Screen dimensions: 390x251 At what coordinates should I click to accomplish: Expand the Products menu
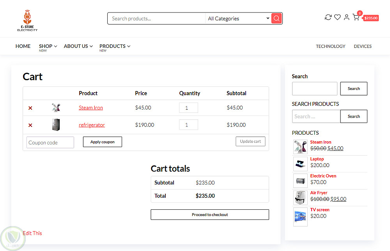tap(115, 46)
